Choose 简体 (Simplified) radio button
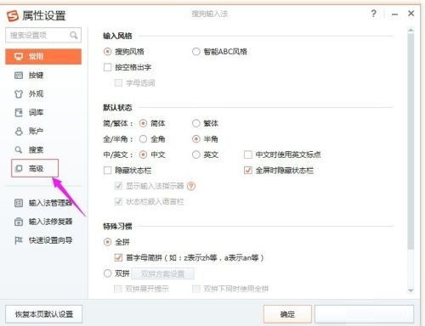The height and width of the screenshot is (326, 425). 143,123
